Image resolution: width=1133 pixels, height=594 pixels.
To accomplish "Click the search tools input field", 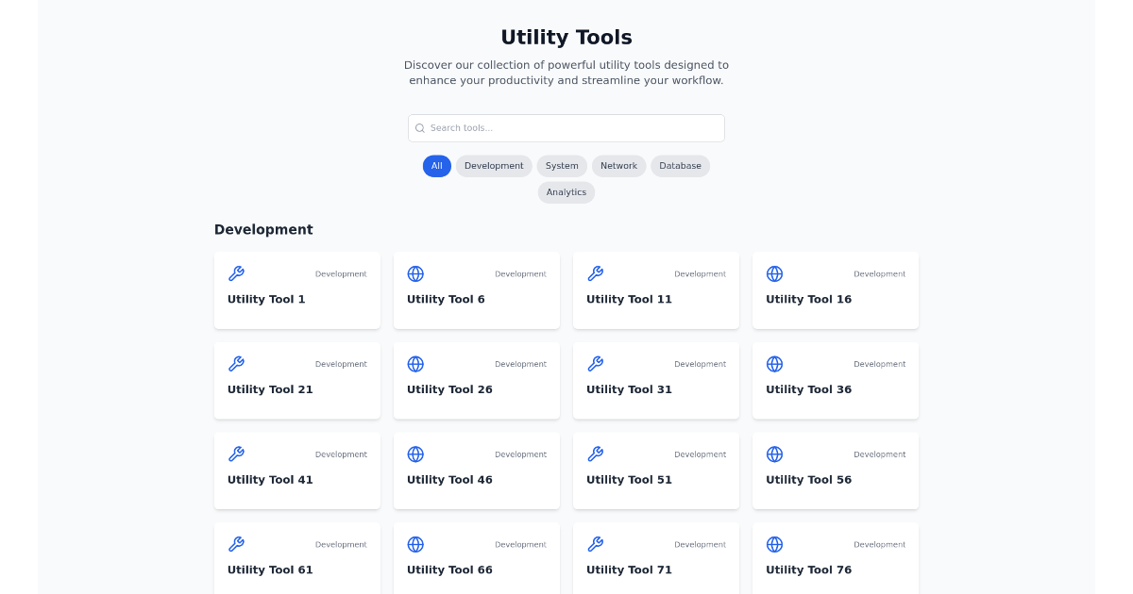I will tap(566, 127).
